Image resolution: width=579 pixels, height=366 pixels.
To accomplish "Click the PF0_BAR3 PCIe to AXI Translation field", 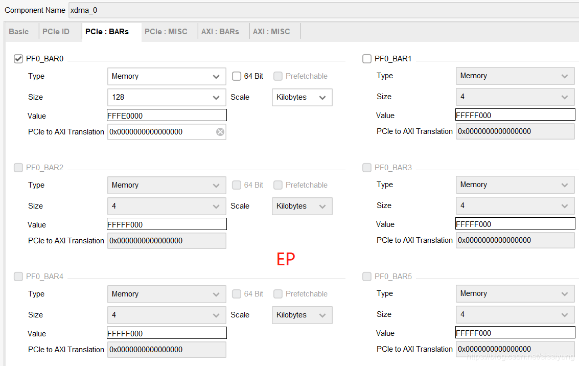I will coord(515,240).
